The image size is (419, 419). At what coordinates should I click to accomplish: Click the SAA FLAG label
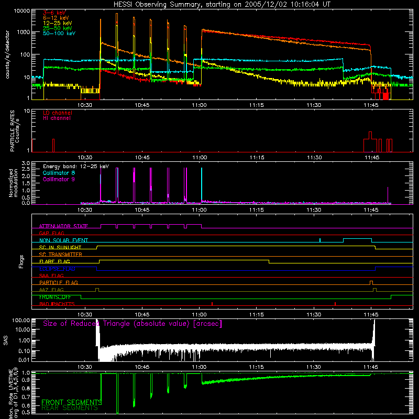pyautogui.click(x=51, y=275)
